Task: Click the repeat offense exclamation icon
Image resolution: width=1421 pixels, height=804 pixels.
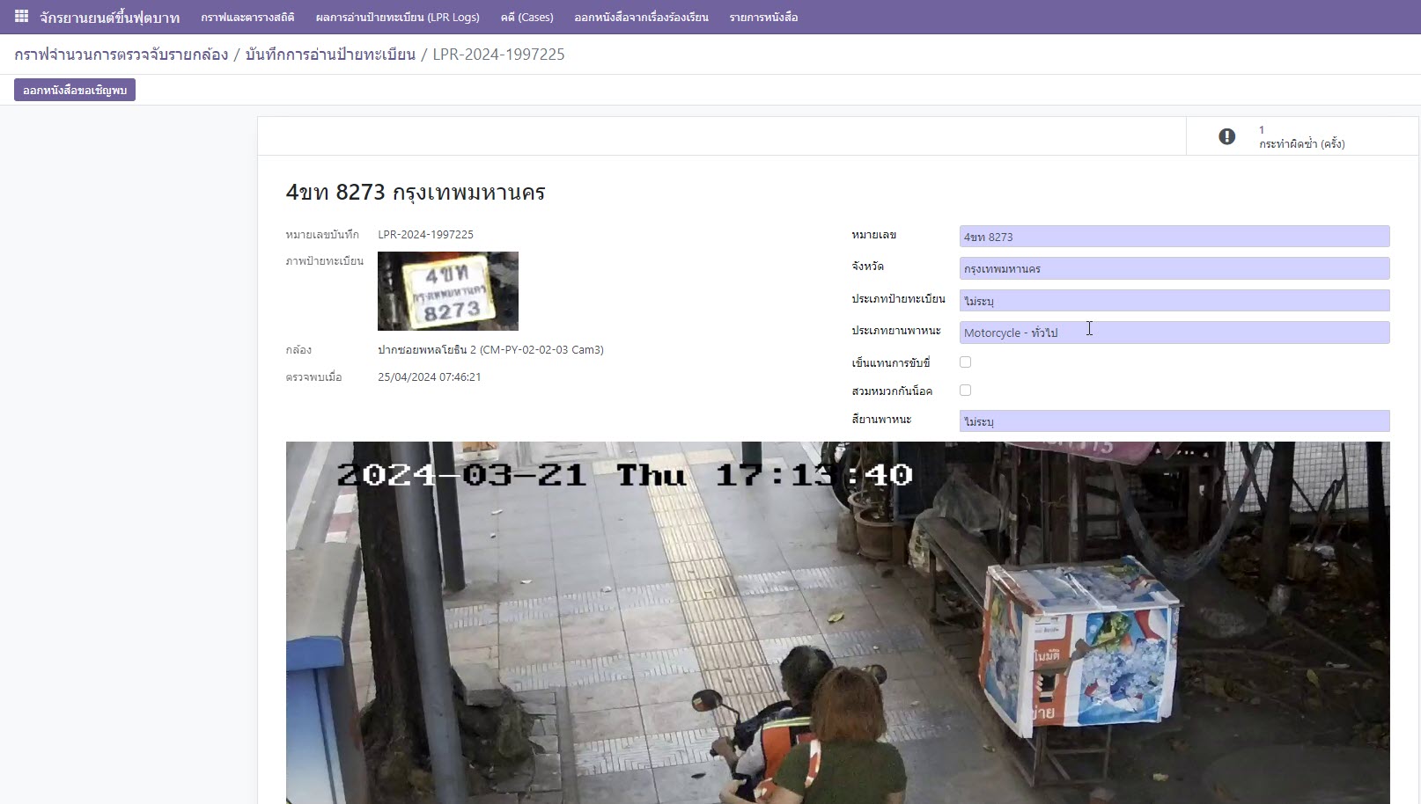Action: (x=1226, y=136)
